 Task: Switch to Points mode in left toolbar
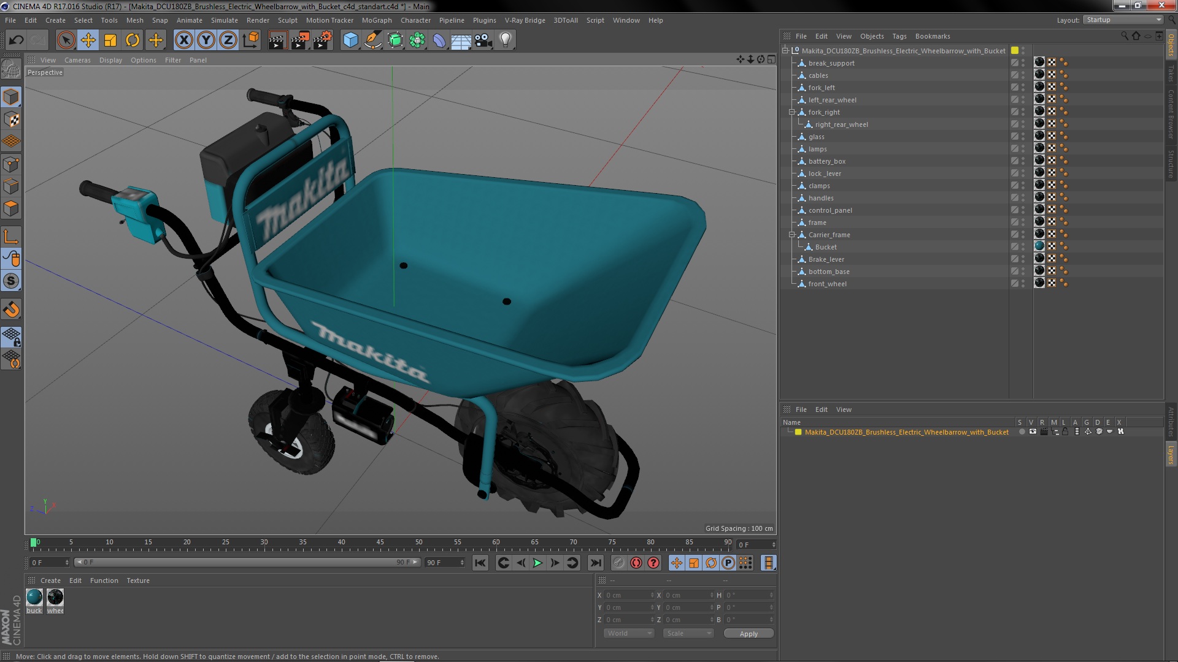pyautogui.click(x=11, y=164)
